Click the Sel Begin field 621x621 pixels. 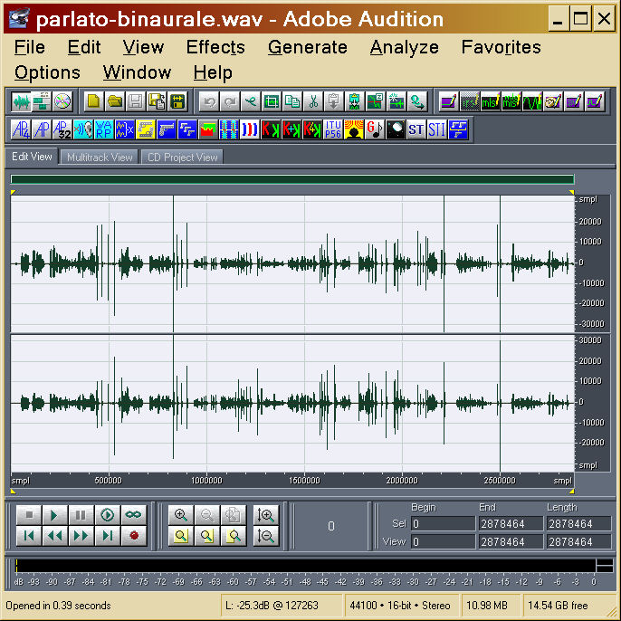443,523
